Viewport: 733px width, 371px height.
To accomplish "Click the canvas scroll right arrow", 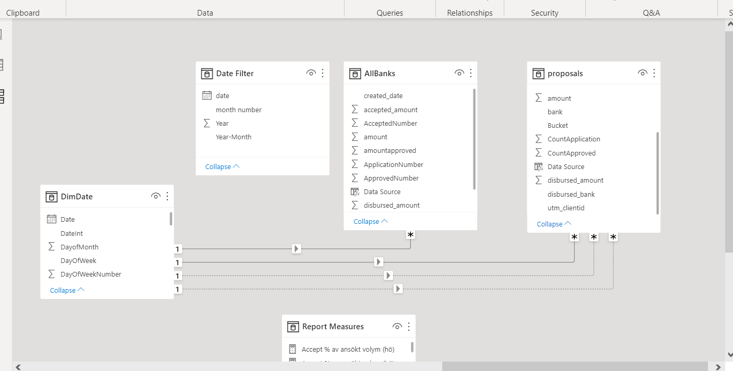I will 717,367.
